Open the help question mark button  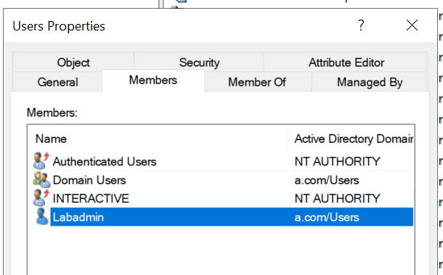(x=361, y=25)
